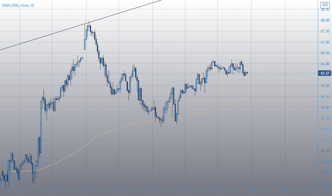Click the 68.00 price axis label
The width and height of the screenshot is (332, 196).
click(x=325, y=20)
